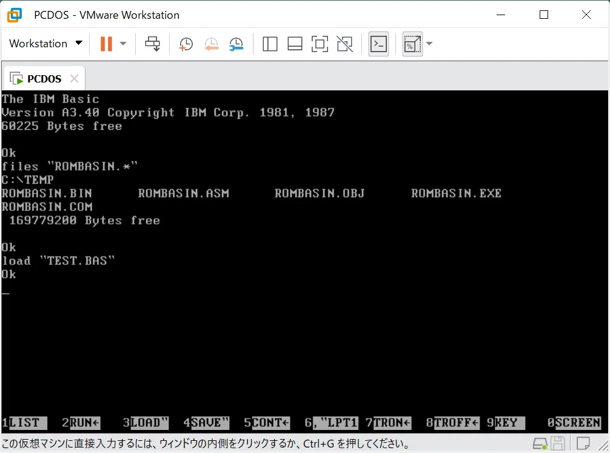
Task: Expand the stretch guest dropdown arrow
Action: pos(429,44)
